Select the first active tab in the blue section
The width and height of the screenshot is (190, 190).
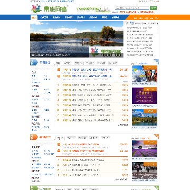pos(58,63)
